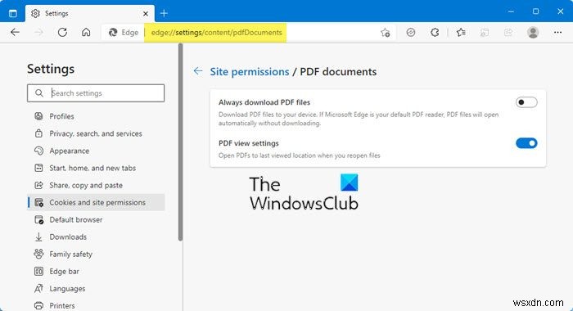
Task: Click the address bar URL
Action: click(217, 33)
